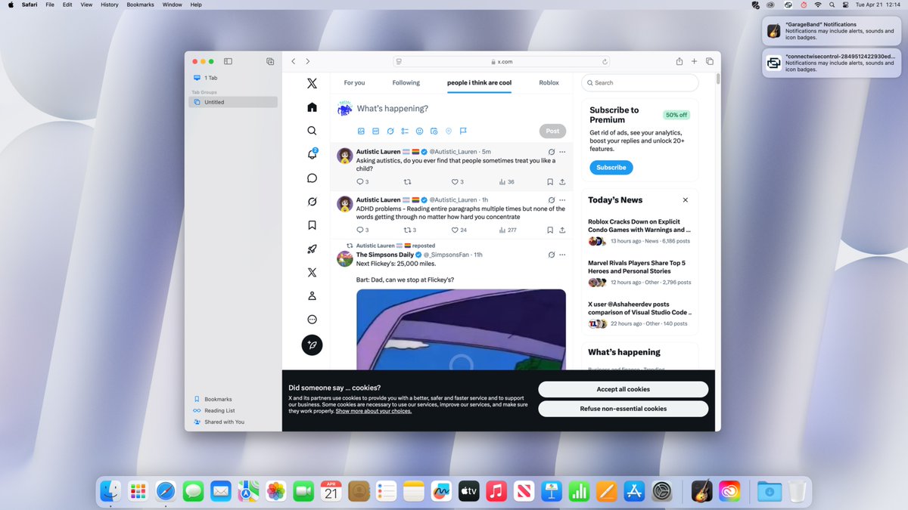Click the X search field

[639, 82]
